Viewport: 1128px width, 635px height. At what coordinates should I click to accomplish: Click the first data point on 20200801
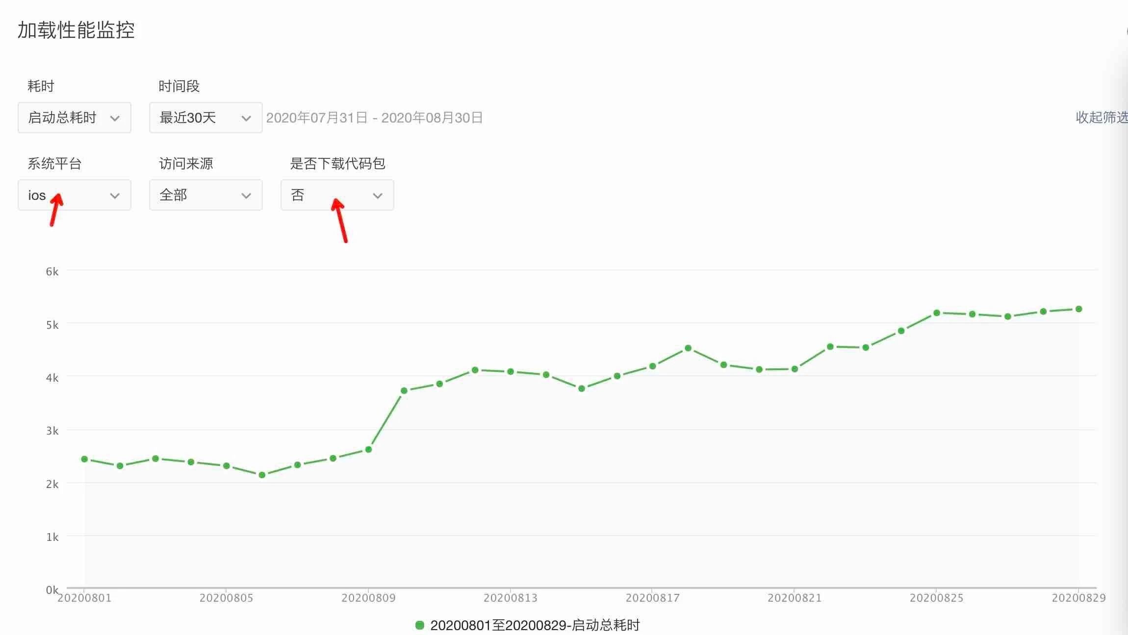click(x=84, y=459)
